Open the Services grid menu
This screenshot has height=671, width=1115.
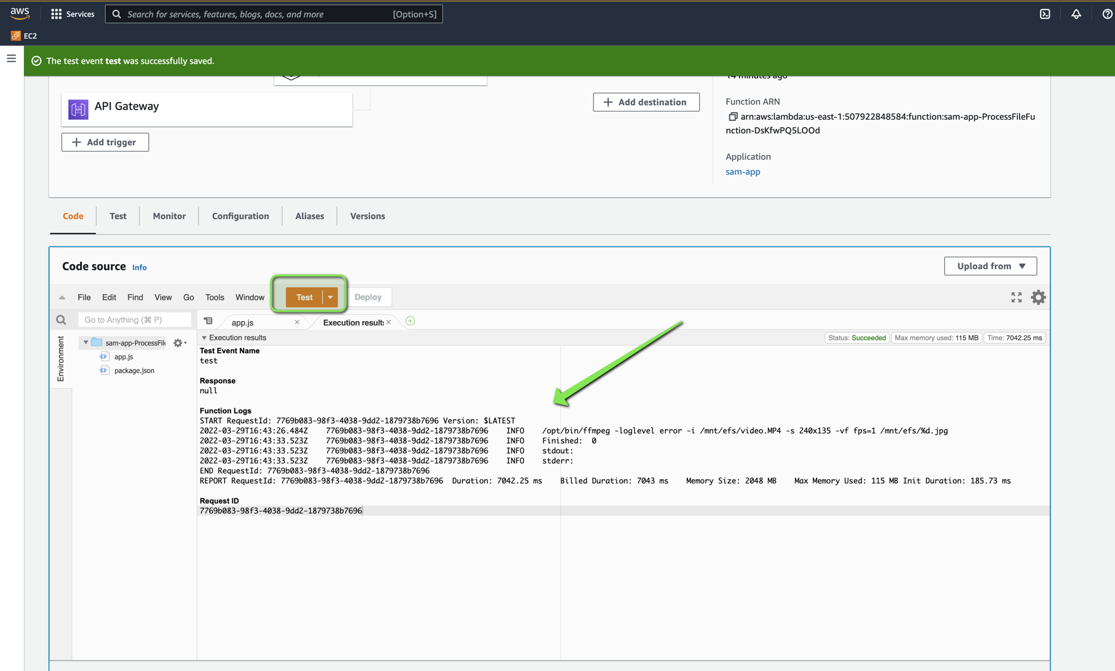(73, 14)
